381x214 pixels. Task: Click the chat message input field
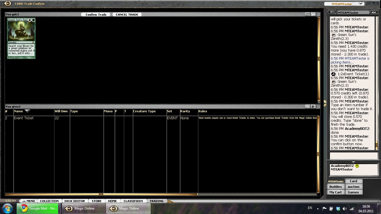point(353,155)
